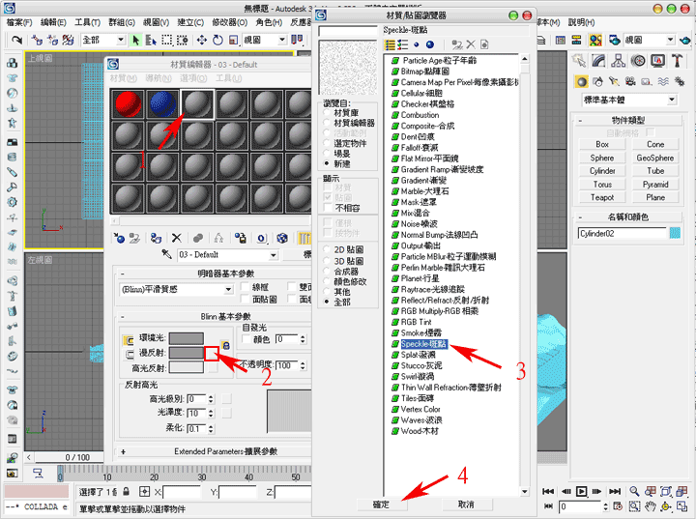Screen dimensions: 696x519
Task: Open the Modify panel tab icon
Action: click(x=598, y=61)
